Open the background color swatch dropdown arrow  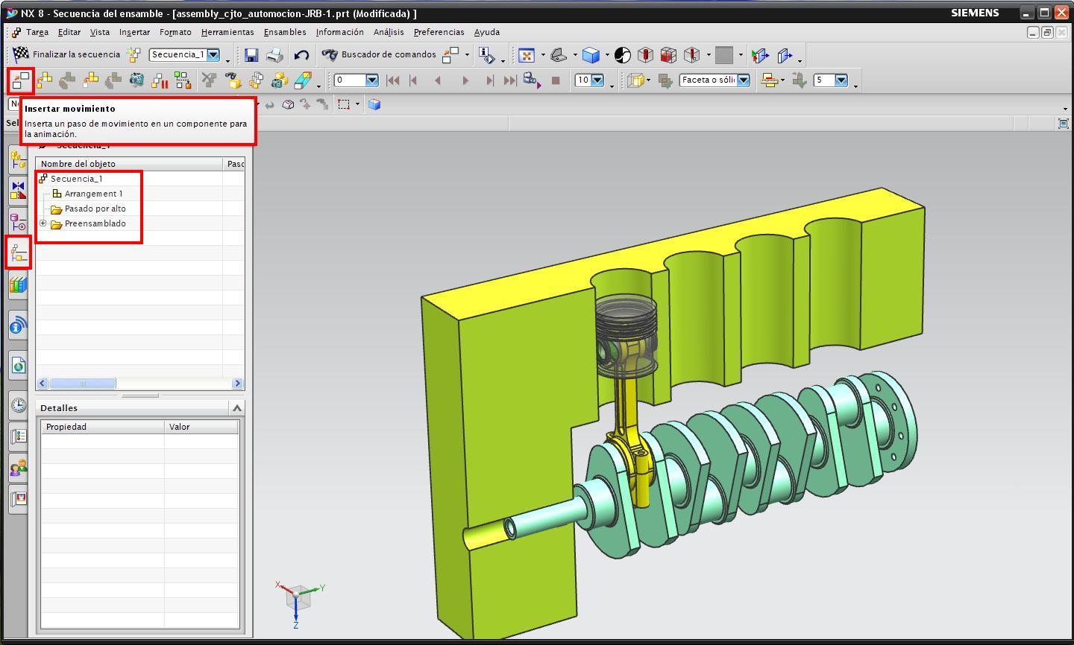(741, 55)
